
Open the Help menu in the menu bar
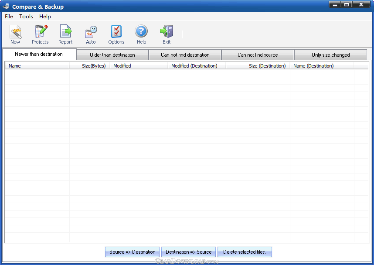point(45,17)
